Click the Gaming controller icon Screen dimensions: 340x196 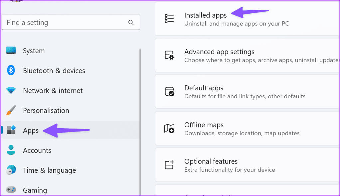(x=11, y=190)
